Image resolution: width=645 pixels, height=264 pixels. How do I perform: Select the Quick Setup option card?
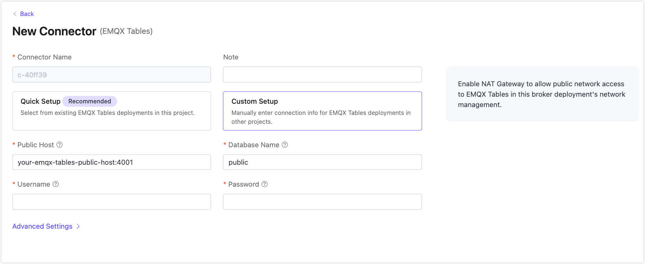[111, 111]
